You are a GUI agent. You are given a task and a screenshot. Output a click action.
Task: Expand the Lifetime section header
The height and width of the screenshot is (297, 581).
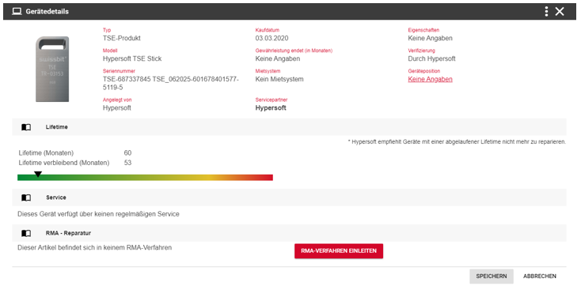coord(289,127)
